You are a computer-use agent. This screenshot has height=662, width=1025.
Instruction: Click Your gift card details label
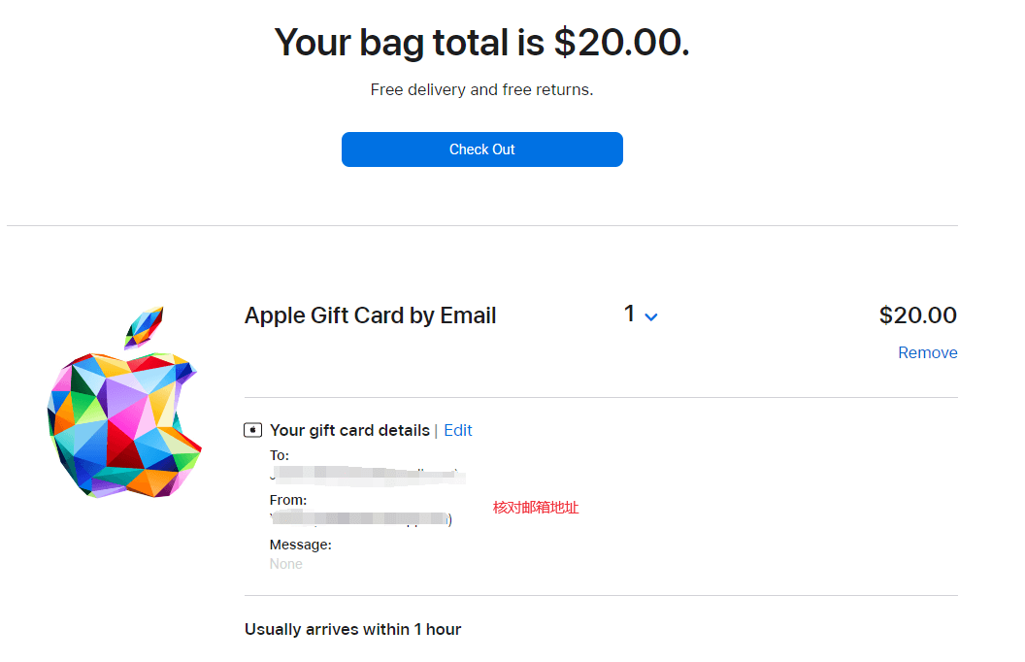click(349, 430)
